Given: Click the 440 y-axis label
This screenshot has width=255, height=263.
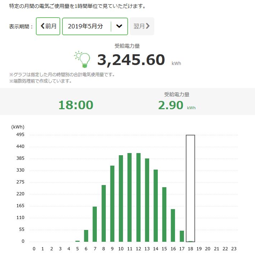Looking at the screenshot, I should click(x=20, y=147).
